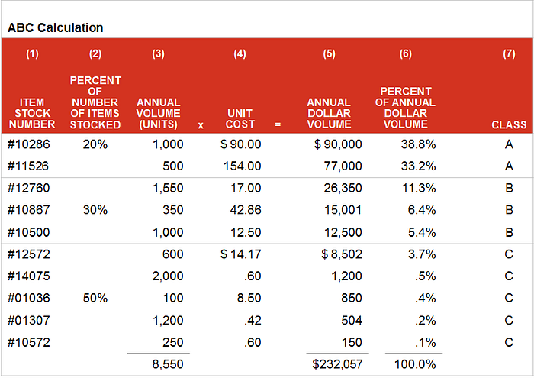Click the ABC Calculation title
This screenshot has height=378, width=534.
[55, 27]
